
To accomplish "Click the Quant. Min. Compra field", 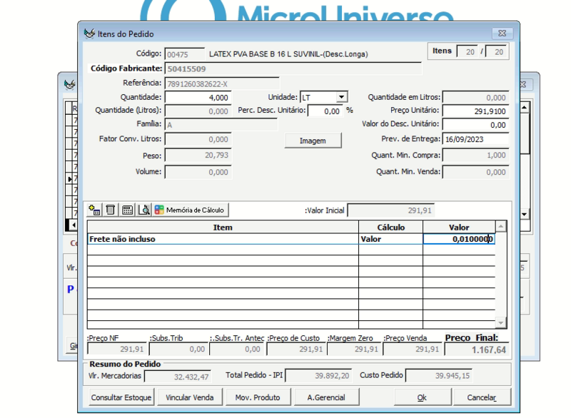I will 475,156.
